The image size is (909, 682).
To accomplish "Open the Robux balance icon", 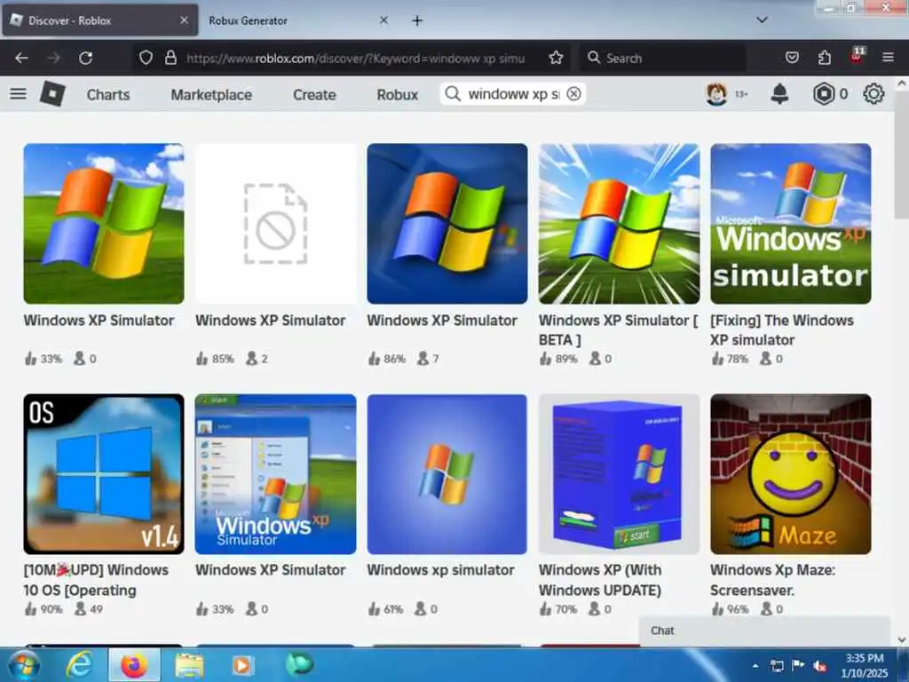I will (x=823, y=94).
